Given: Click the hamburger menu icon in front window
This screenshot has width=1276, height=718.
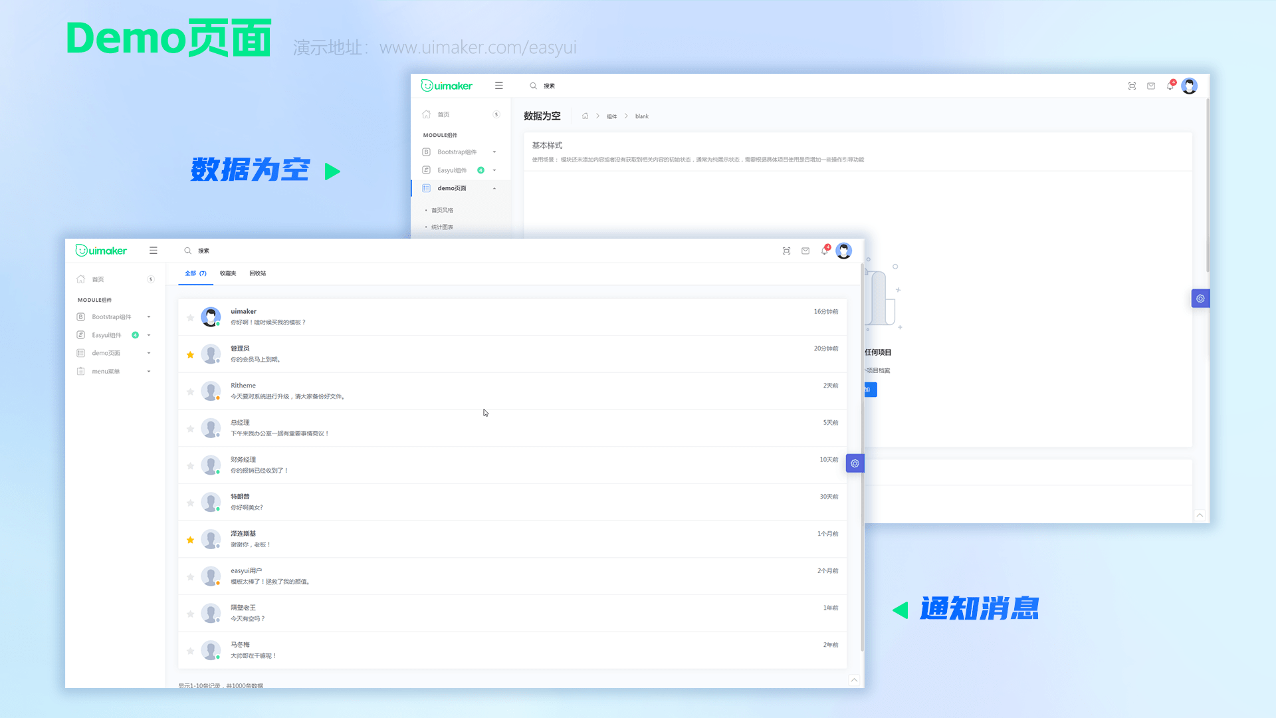Looking at the screenshot, I should coord(154,251).
